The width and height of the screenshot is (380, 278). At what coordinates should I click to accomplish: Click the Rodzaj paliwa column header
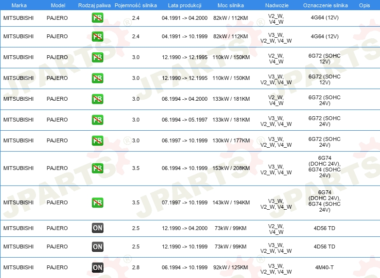(94, 5)
